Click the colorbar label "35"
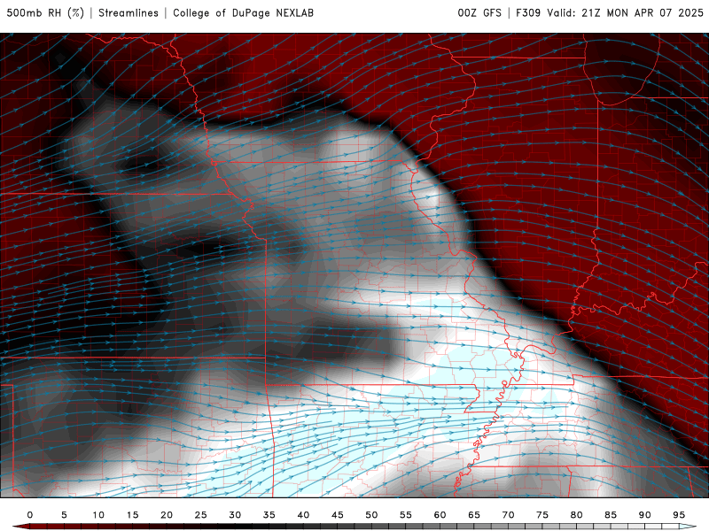709x531 pixels. (x=269, y=515)
